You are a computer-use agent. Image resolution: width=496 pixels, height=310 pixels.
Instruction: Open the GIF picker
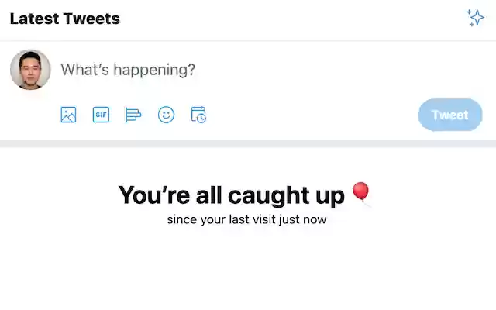pyautogui.click(x=101, y=115)
